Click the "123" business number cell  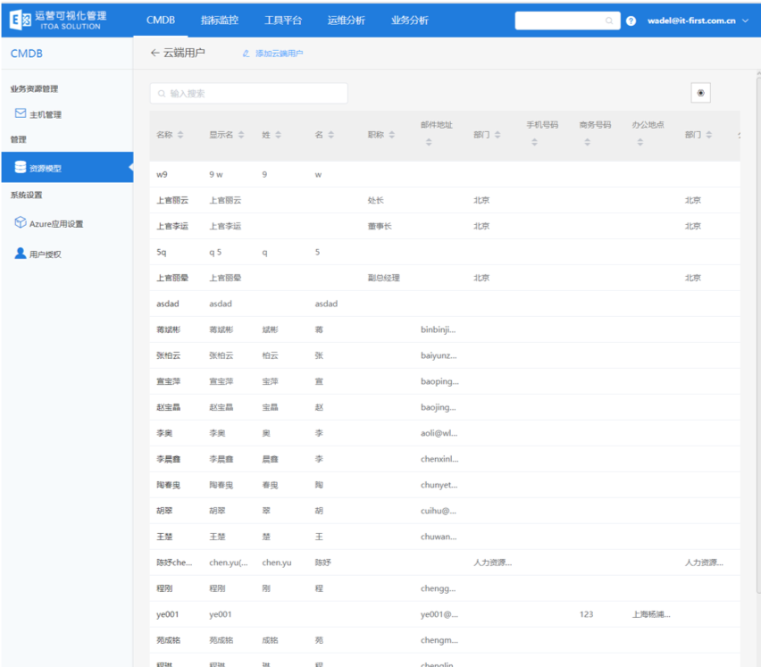pos(586,614)
